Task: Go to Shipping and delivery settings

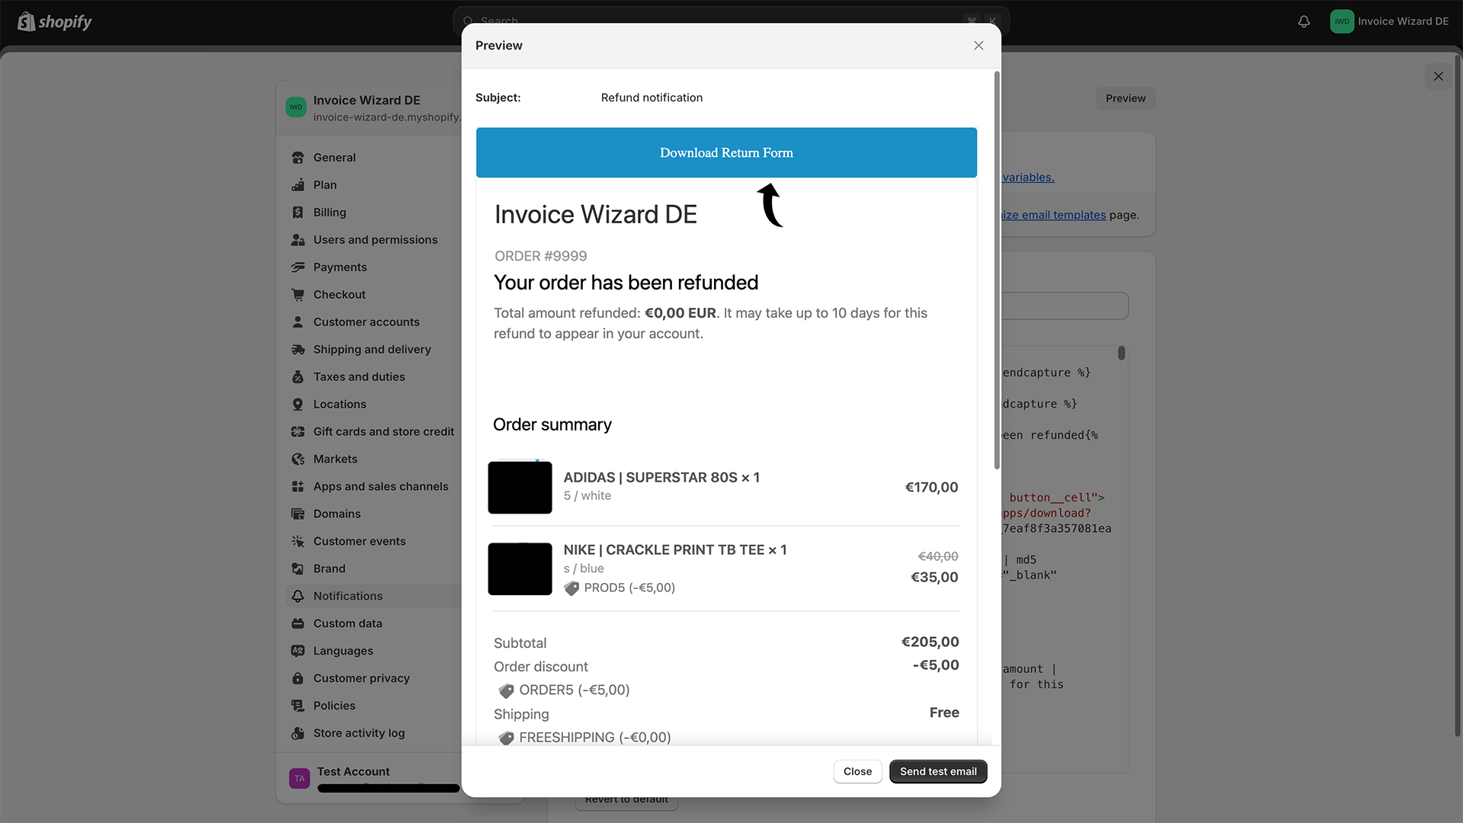Action: point(373,350)
